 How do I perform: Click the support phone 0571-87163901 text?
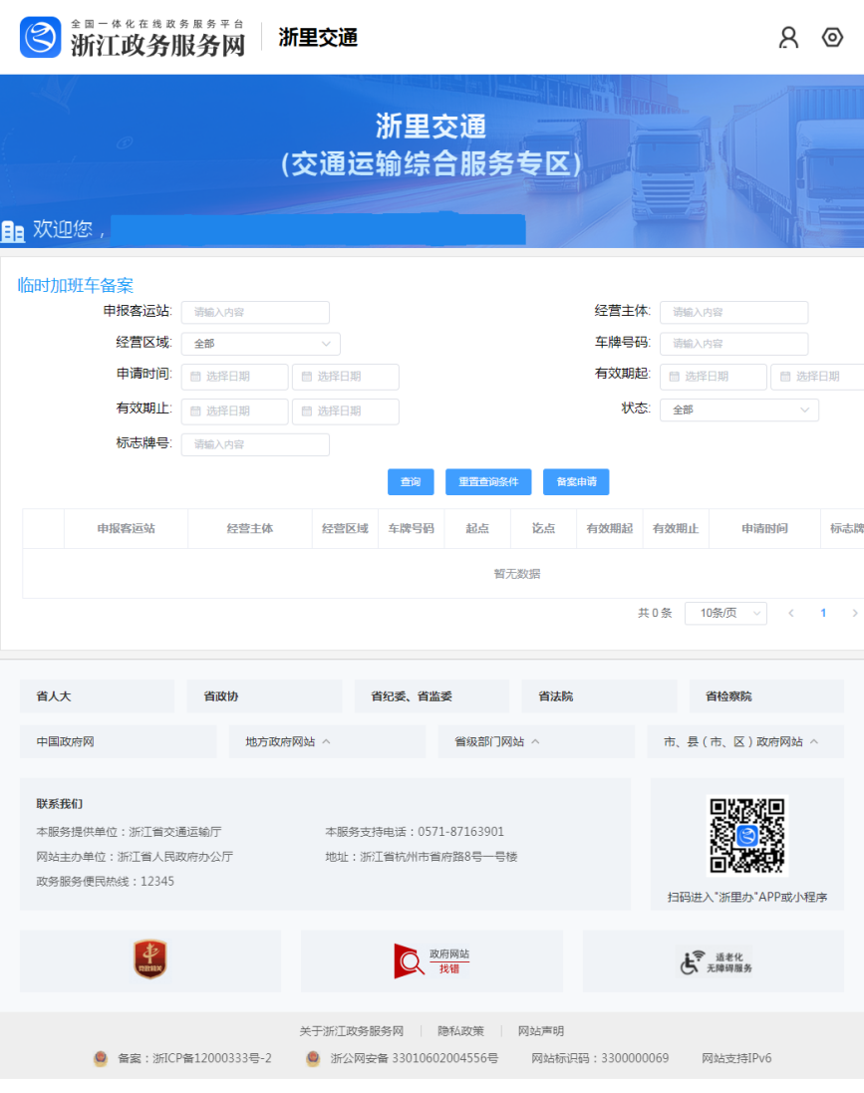[x=461, y=832]
